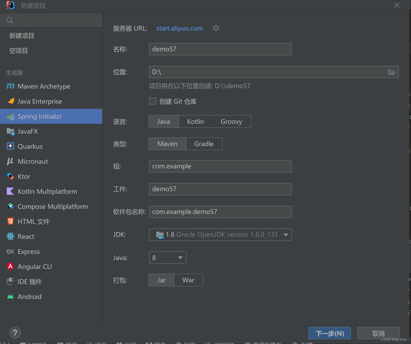
Task: Click the 工件 field containing demo57
Action: click(220, 189)
